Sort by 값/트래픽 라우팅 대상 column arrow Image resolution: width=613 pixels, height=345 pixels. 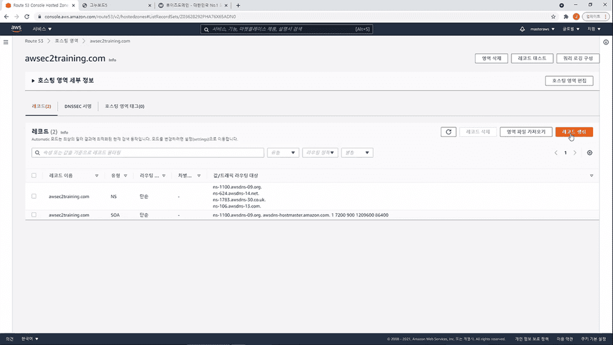pyautogui.click(x=591, y=176)
